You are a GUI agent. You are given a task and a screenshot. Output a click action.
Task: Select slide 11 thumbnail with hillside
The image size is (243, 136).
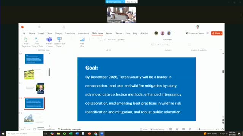pyautogui.click(x=34, y=74)
